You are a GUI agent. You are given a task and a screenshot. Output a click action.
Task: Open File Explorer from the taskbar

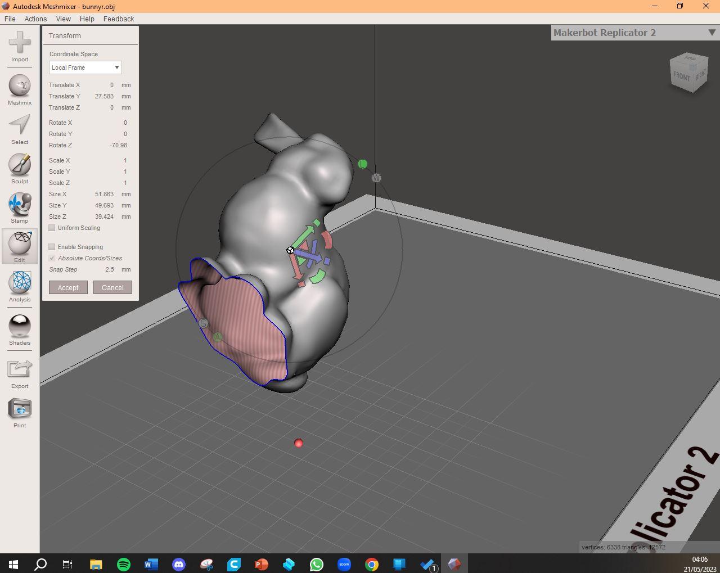(96, 564)
